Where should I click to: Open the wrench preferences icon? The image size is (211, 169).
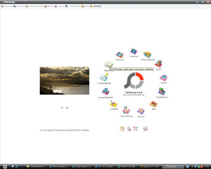point(129,129)
